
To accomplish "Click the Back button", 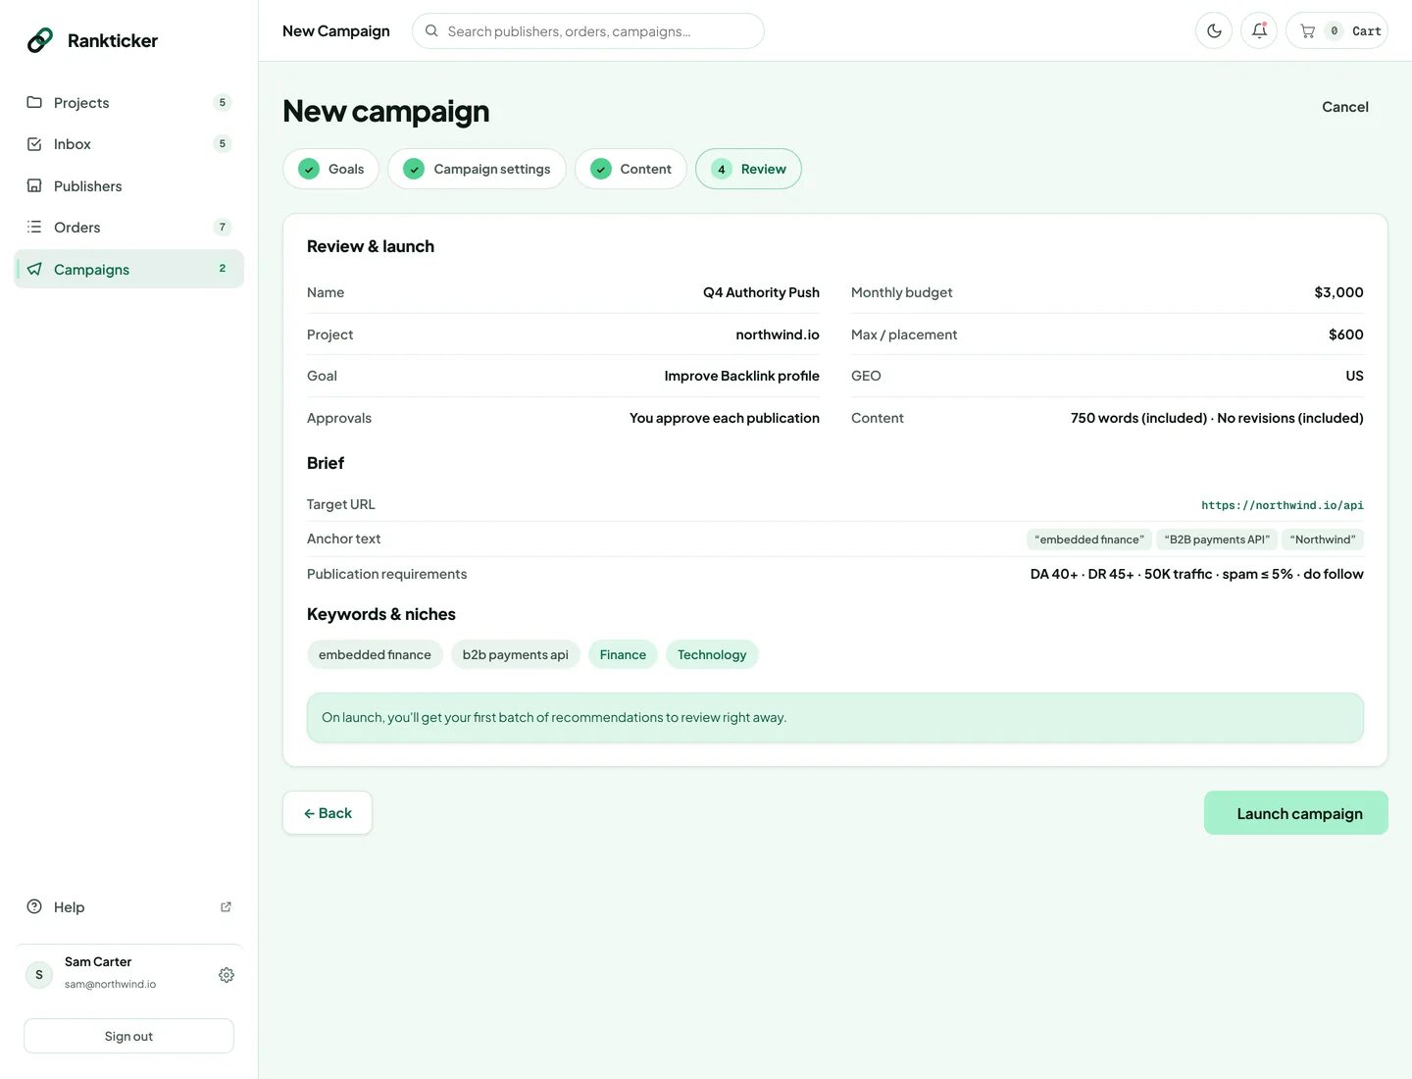I will pyautogui.click(x=328, y=813).
